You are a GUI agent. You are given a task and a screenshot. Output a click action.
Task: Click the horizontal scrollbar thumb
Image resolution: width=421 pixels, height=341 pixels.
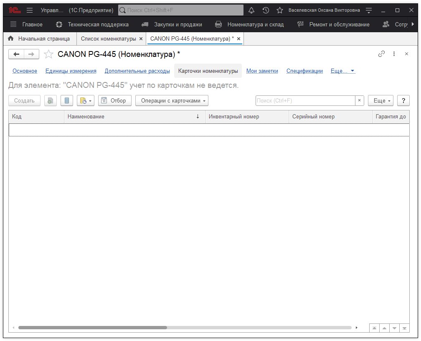tap(92, 328)
